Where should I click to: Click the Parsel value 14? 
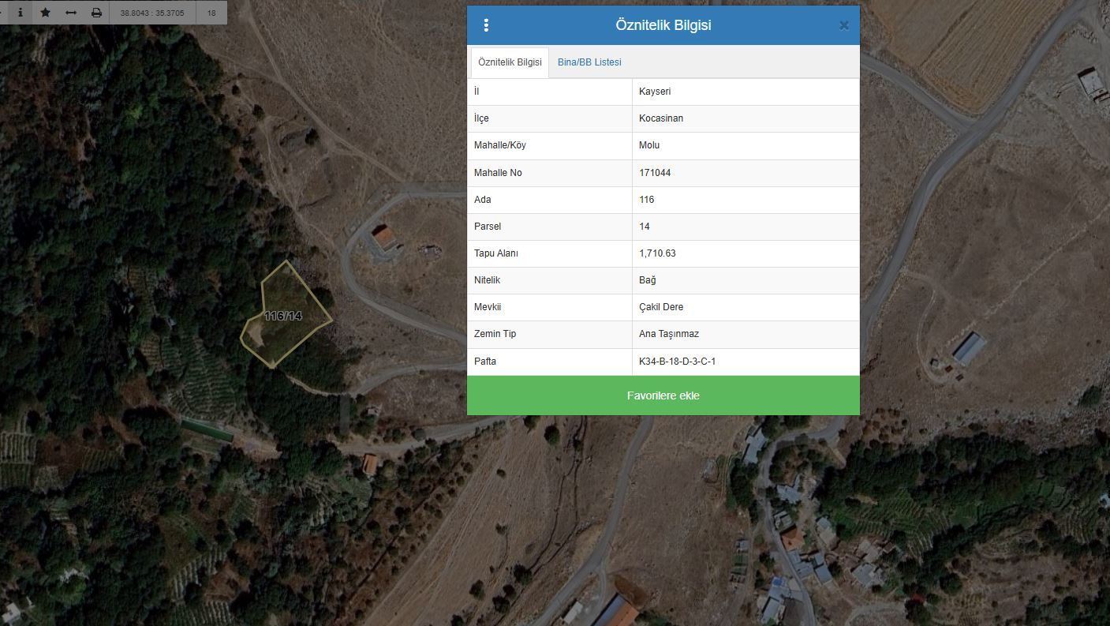click(645, 227)
